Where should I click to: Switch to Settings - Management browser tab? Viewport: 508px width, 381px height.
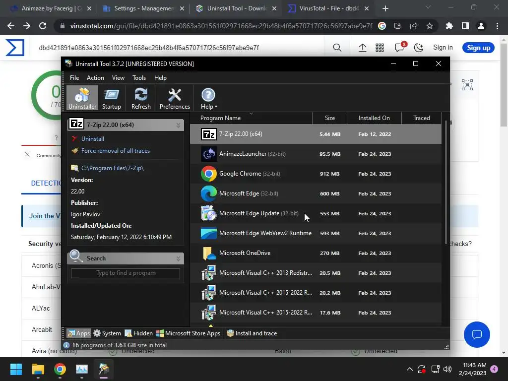point(144,8)
